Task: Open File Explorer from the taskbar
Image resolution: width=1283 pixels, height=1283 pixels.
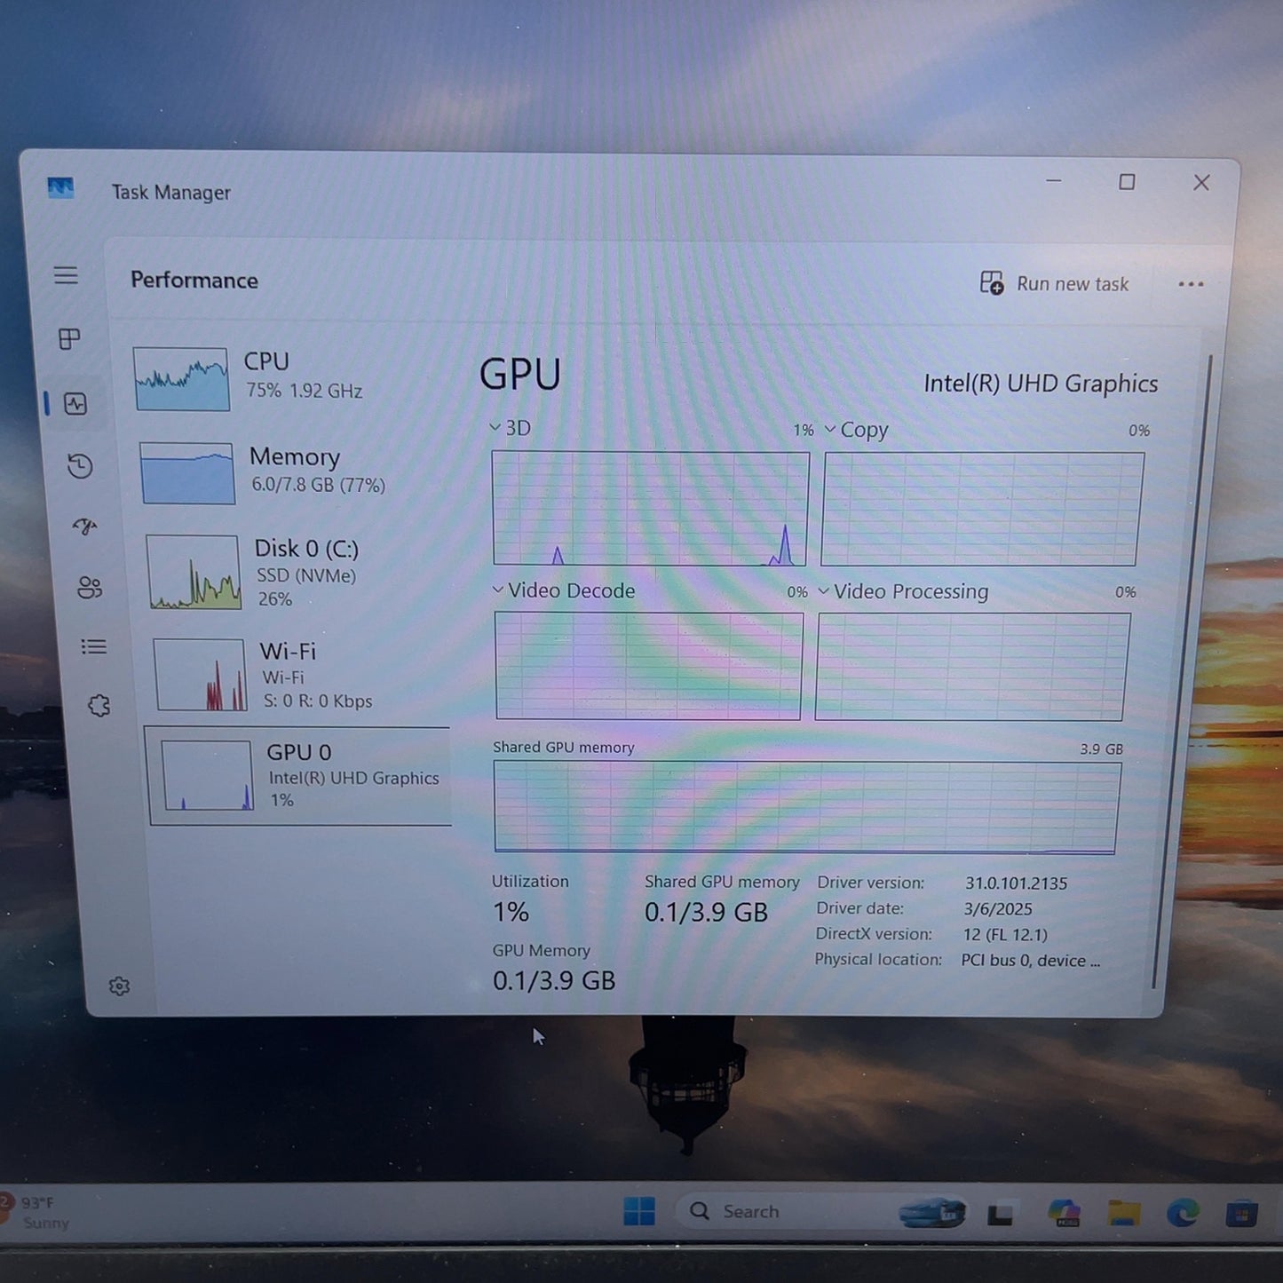Action: pos(1124,1213)
